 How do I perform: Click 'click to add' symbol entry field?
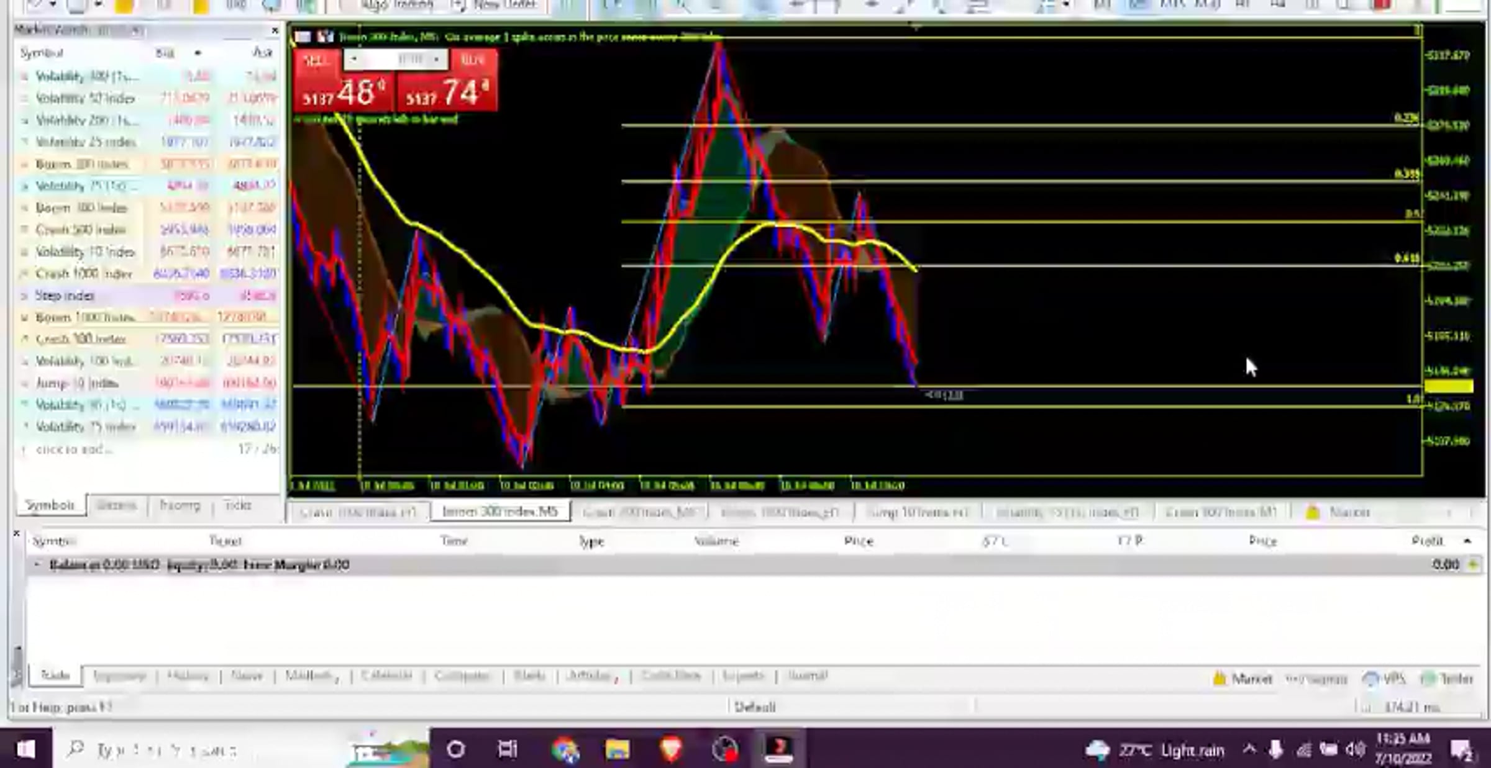coord(73,449)
